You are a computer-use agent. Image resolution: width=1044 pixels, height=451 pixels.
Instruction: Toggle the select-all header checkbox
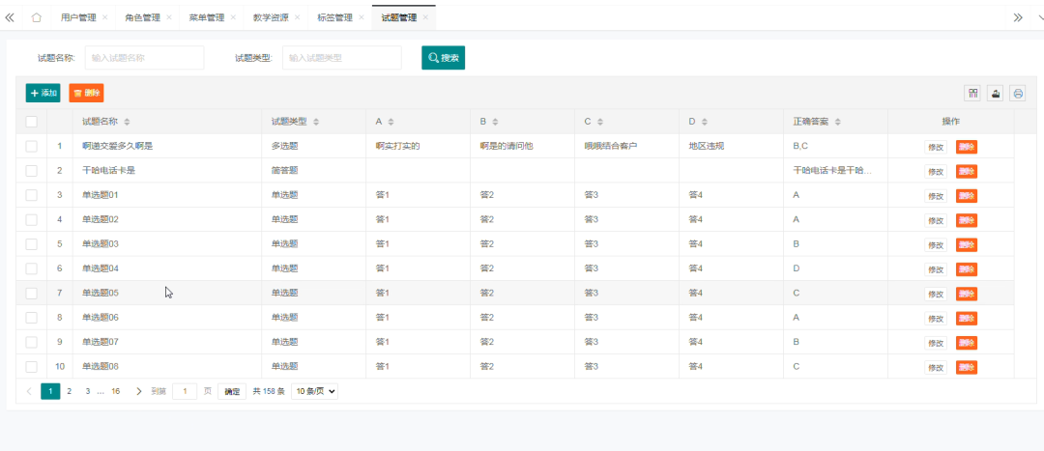tap(31, 122)
